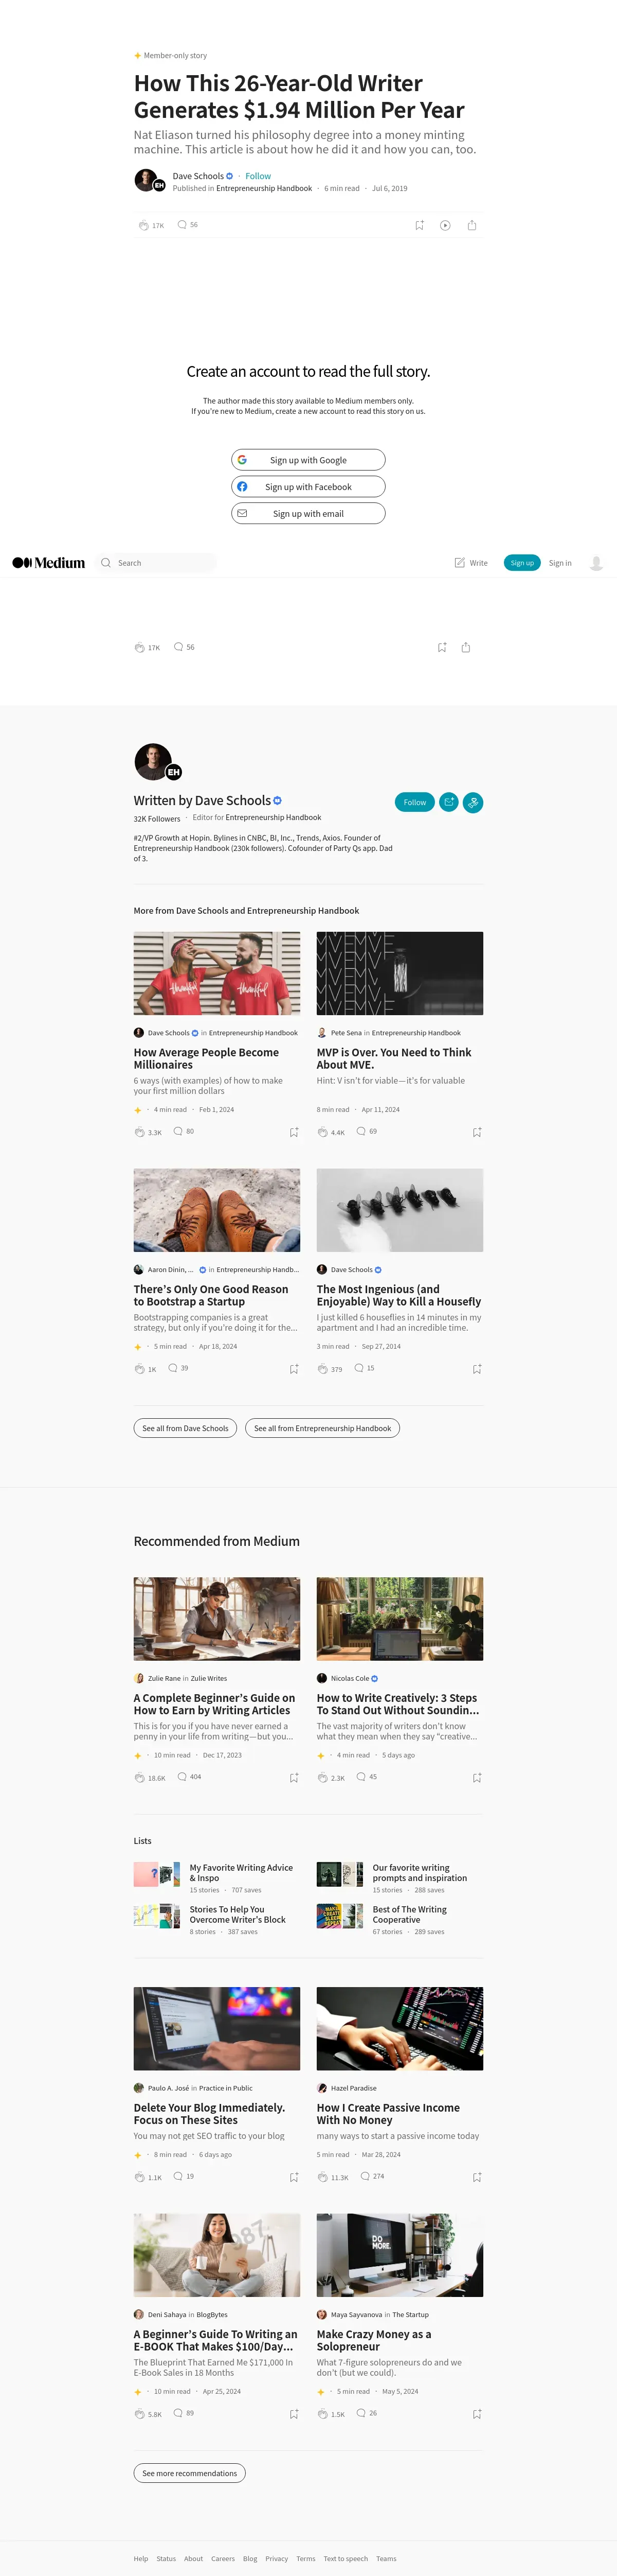Open A Beginner's Guide To Writing an E-BOOK
Viewport: 617px width, 2576px height.
tap(215, 2340)
